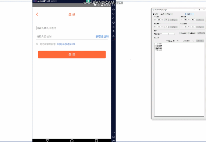Click fullscreen icon atop emulator sidebar
Image resolution: width=206 pixels, height=142 pixels.
pos(114,5)
